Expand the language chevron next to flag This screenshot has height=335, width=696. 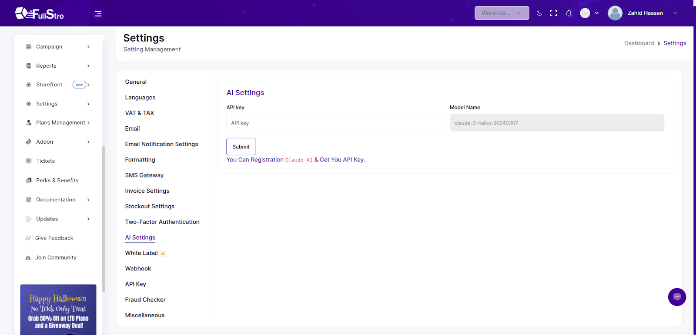pyautogui.click(x=597, y=13)
